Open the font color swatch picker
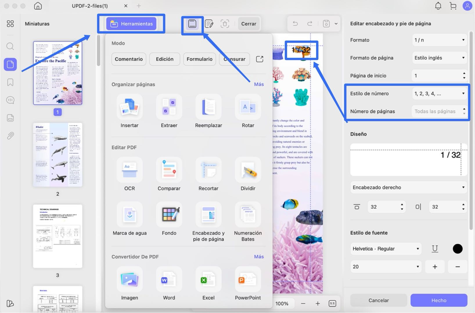This screenshot has width=475, height=313. pyautogui.click(x=457, y=248)
